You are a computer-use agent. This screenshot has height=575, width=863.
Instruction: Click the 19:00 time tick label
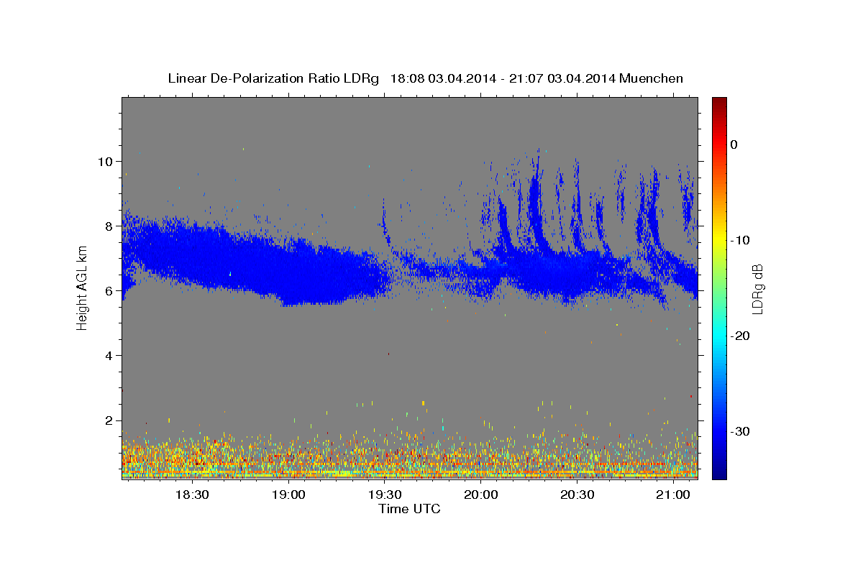click(x=288, y=494)
